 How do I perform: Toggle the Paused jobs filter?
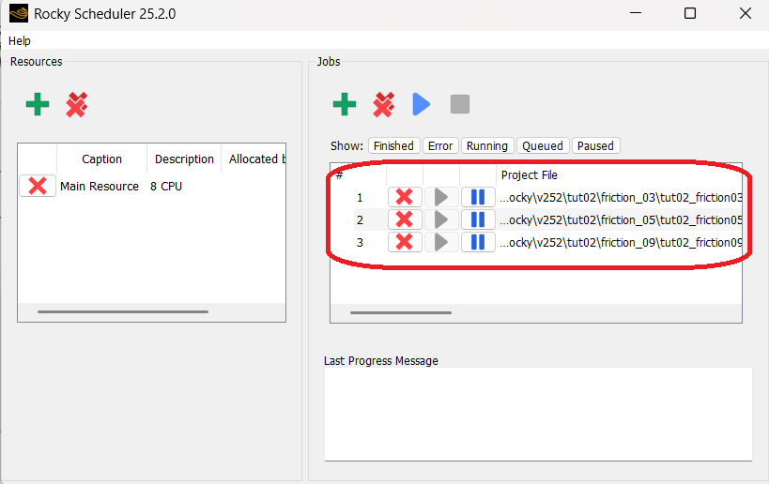click(x=595, y=146)
